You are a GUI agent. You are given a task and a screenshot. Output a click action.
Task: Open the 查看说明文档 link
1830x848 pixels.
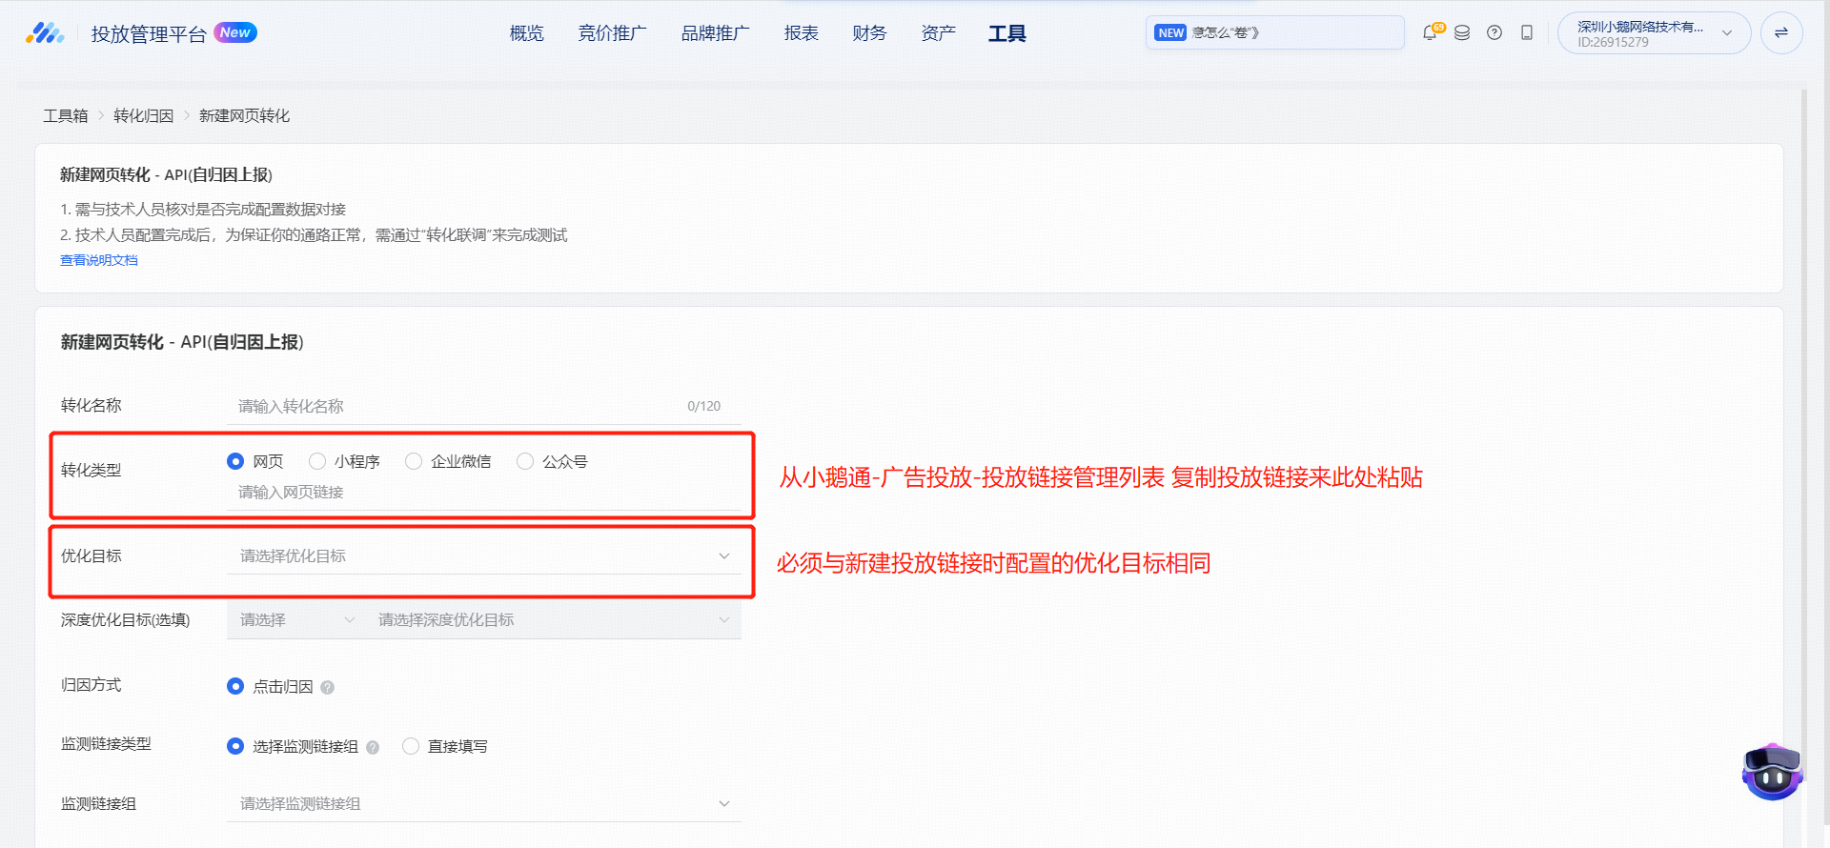[99, 260]
